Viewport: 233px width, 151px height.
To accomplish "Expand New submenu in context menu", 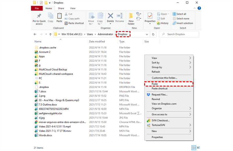I will click(169, 131).
